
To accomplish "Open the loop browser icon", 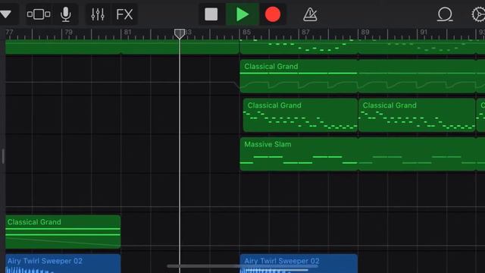I will click(x=445, y=14).
